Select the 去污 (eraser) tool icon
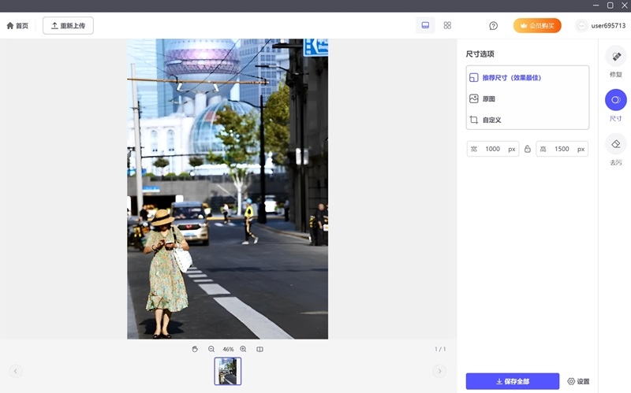 tap(616, 144)
